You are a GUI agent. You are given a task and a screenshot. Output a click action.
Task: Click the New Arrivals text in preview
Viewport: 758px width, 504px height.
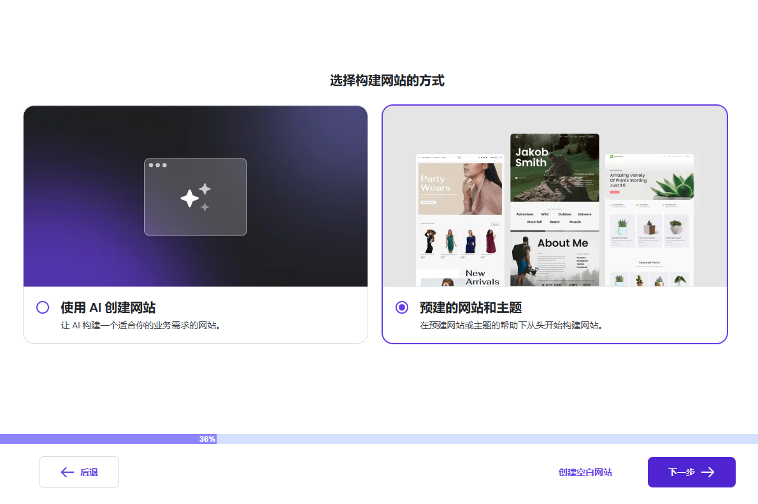pos(482,277)
